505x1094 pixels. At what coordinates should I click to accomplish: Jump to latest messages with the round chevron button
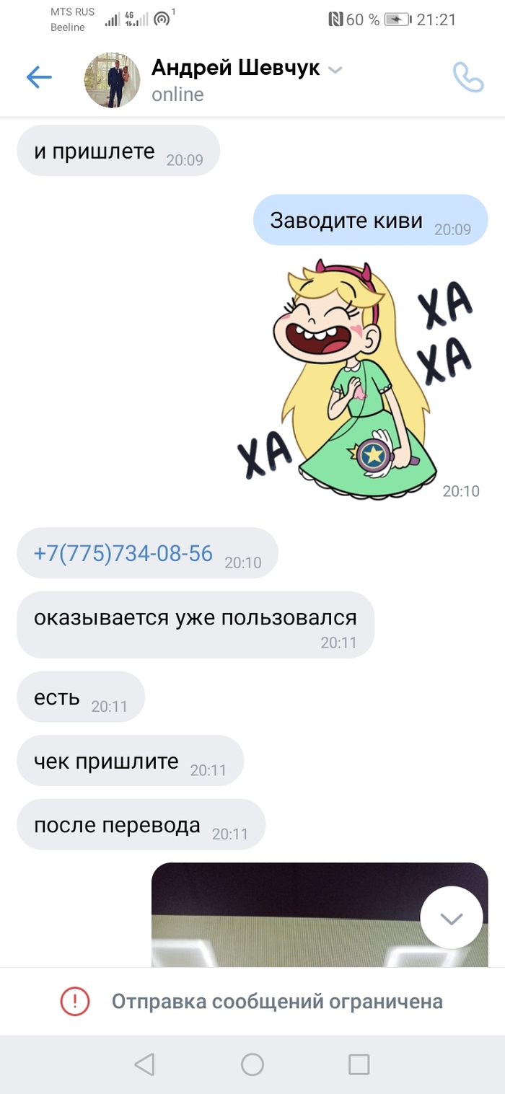pos(452,917)
